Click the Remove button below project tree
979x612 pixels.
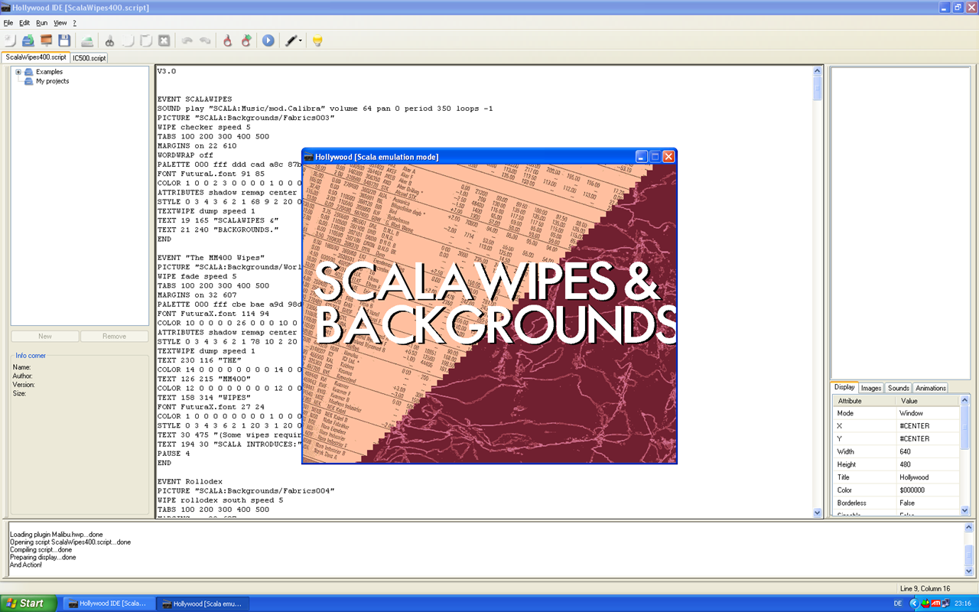pyautogui.click(x=115, y=336)
